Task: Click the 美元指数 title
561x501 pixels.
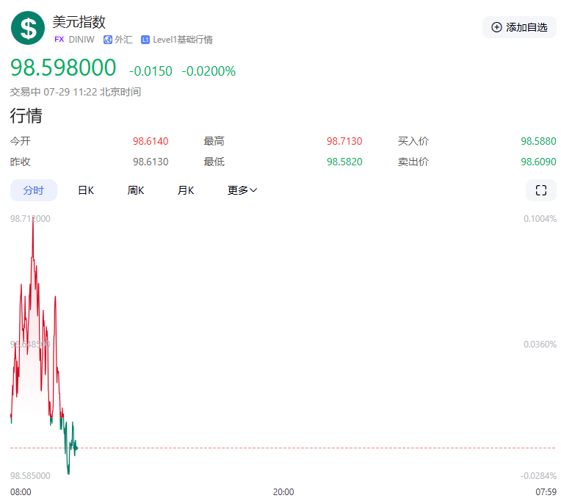Action: click(79, 22)
